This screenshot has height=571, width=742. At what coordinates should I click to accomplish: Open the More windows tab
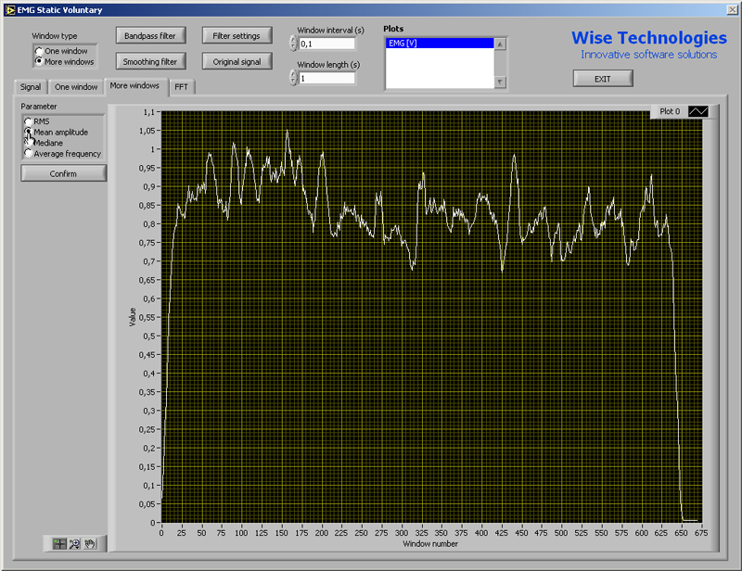pyautogui.click(x=134, y=85)
